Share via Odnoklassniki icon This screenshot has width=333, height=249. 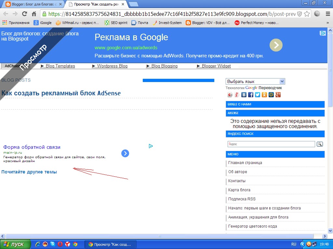coord(264,95)
